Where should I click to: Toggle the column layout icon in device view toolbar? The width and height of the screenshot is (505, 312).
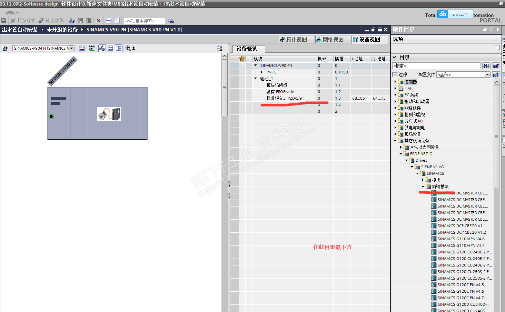pyautogui.click(x=119, y=48)
